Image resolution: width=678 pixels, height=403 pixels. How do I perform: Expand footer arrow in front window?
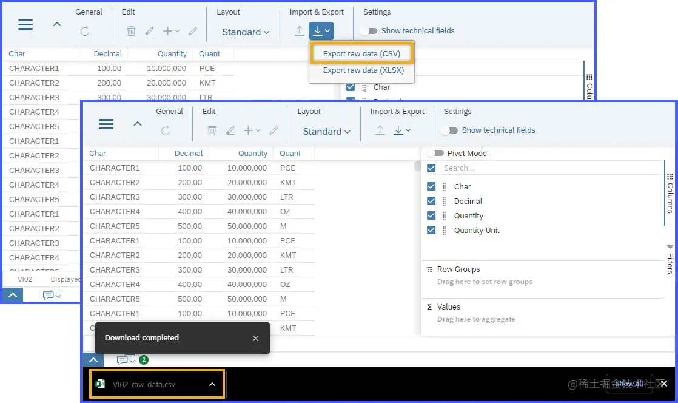pyautogui.click(x=93, y=360)
